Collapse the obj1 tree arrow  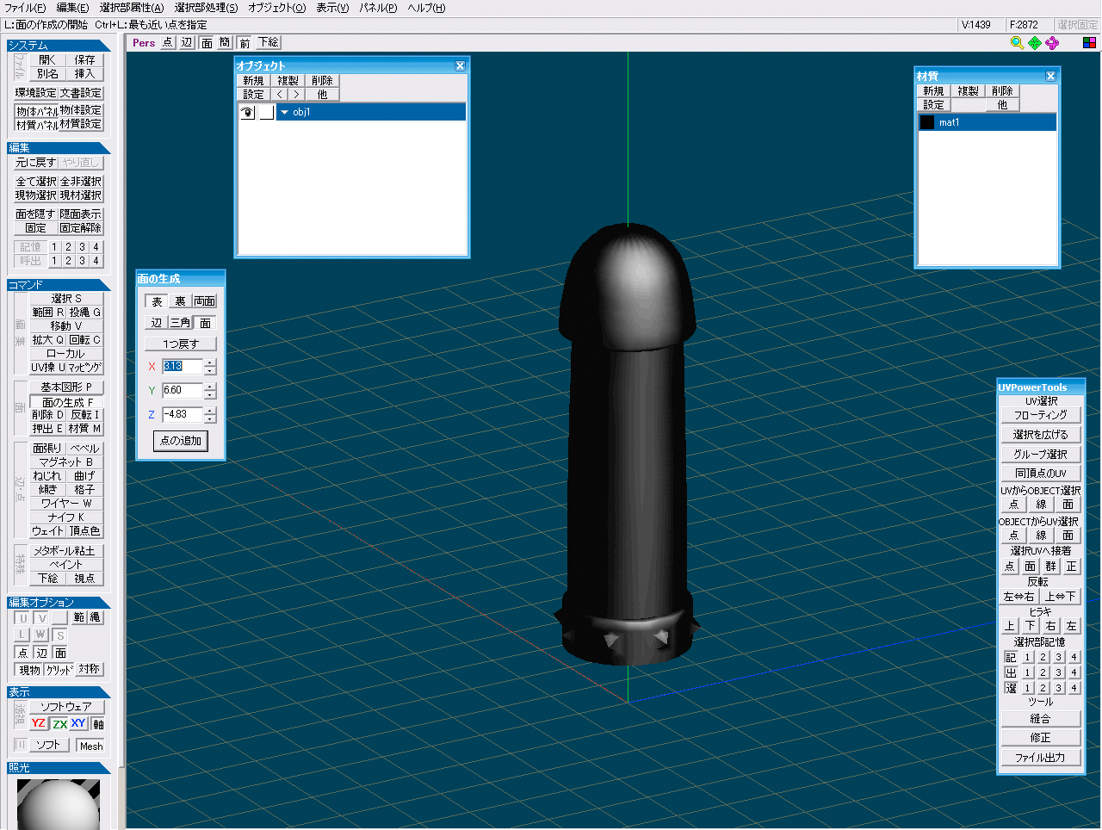pyautogui.click(x=285, y=112)
